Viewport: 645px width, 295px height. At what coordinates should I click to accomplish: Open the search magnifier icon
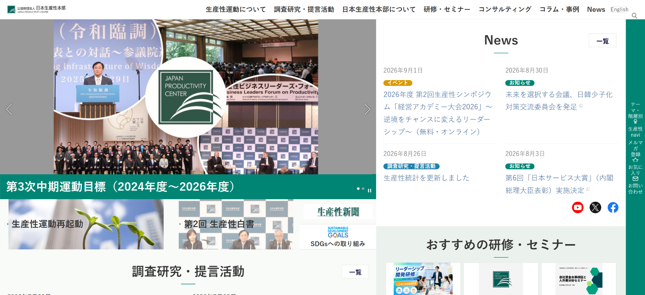point(634,16)
